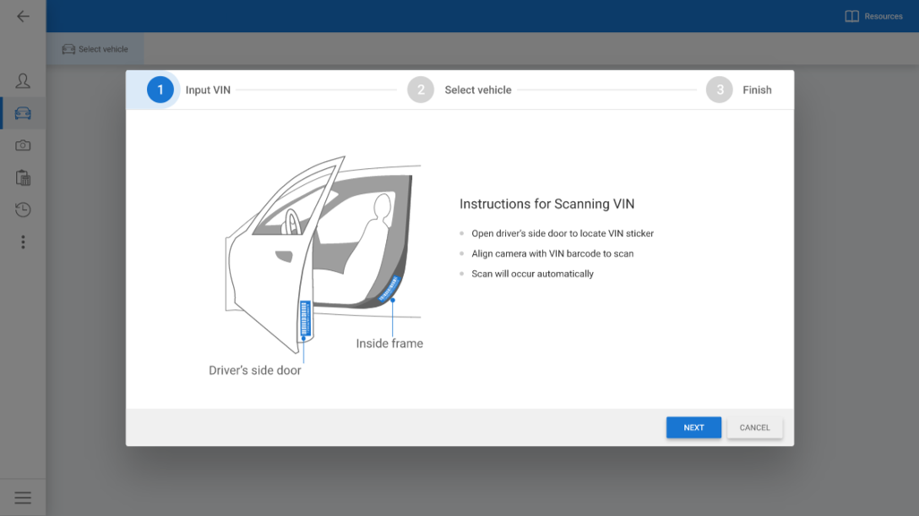This screenshot has width=919, height=516.
Task: Select the Input VIN step label
Action: (x=208, y=90)
